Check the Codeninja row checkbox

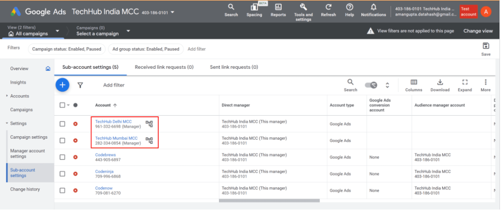tap(63, 174)
